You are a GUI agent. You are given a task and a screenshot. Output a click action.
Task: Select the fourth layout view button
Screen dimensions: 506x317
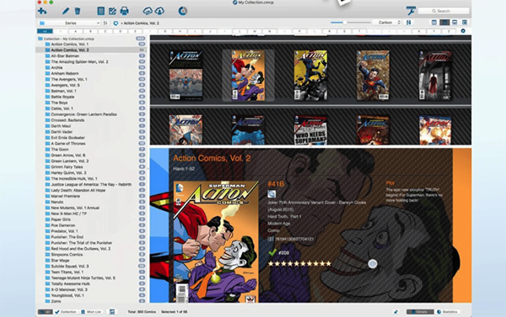click(465, 23)
